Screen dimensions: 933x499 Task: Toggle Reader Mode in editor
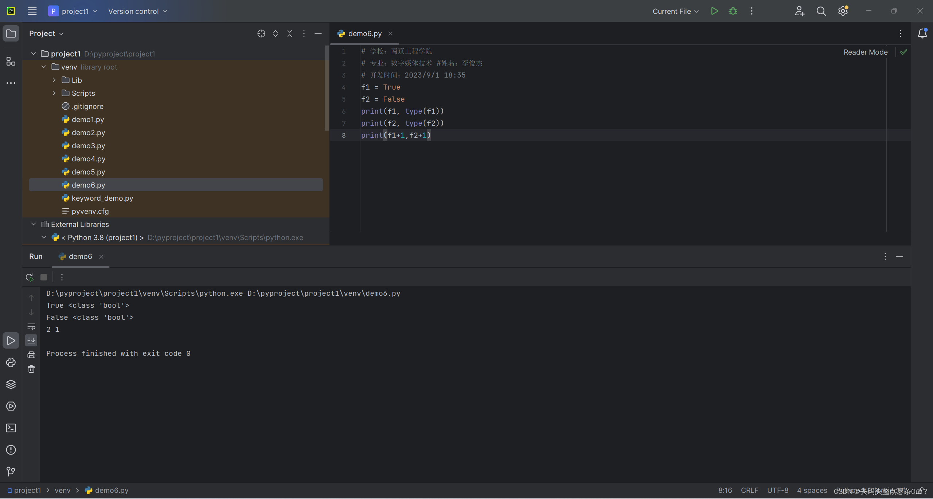pos(865,52)
